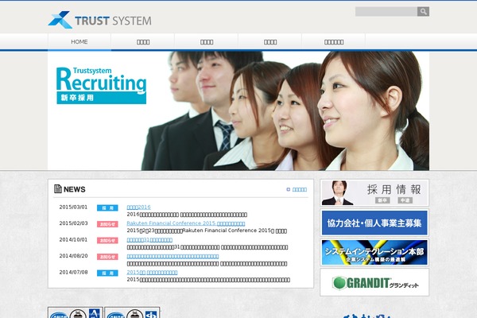The width and height of the screenshot is (477, 318).
Task: Open the 2014/10/01 news headline link
Action: pyautogui.click(x=149, y=239)
